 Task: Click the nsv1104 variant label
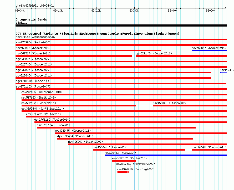(227, 70)
